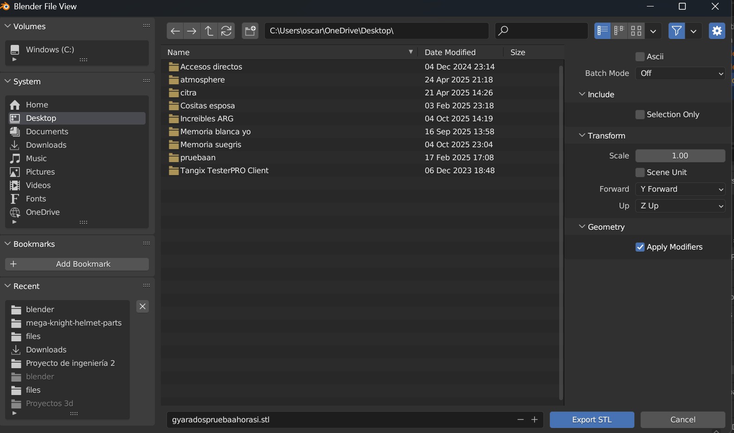Open Documents in System list
The height and width of the screenshot is (433, 734).
tap(77, 132)
